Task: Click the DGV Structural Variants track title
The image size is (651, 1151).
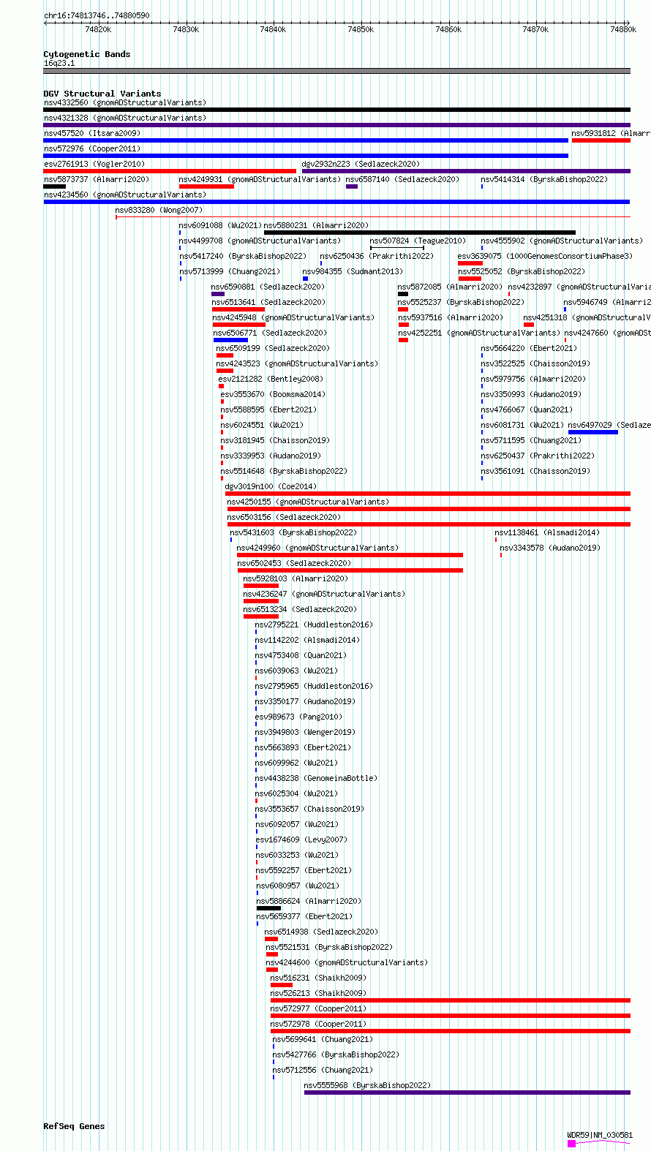Action: tap(102, 94)
